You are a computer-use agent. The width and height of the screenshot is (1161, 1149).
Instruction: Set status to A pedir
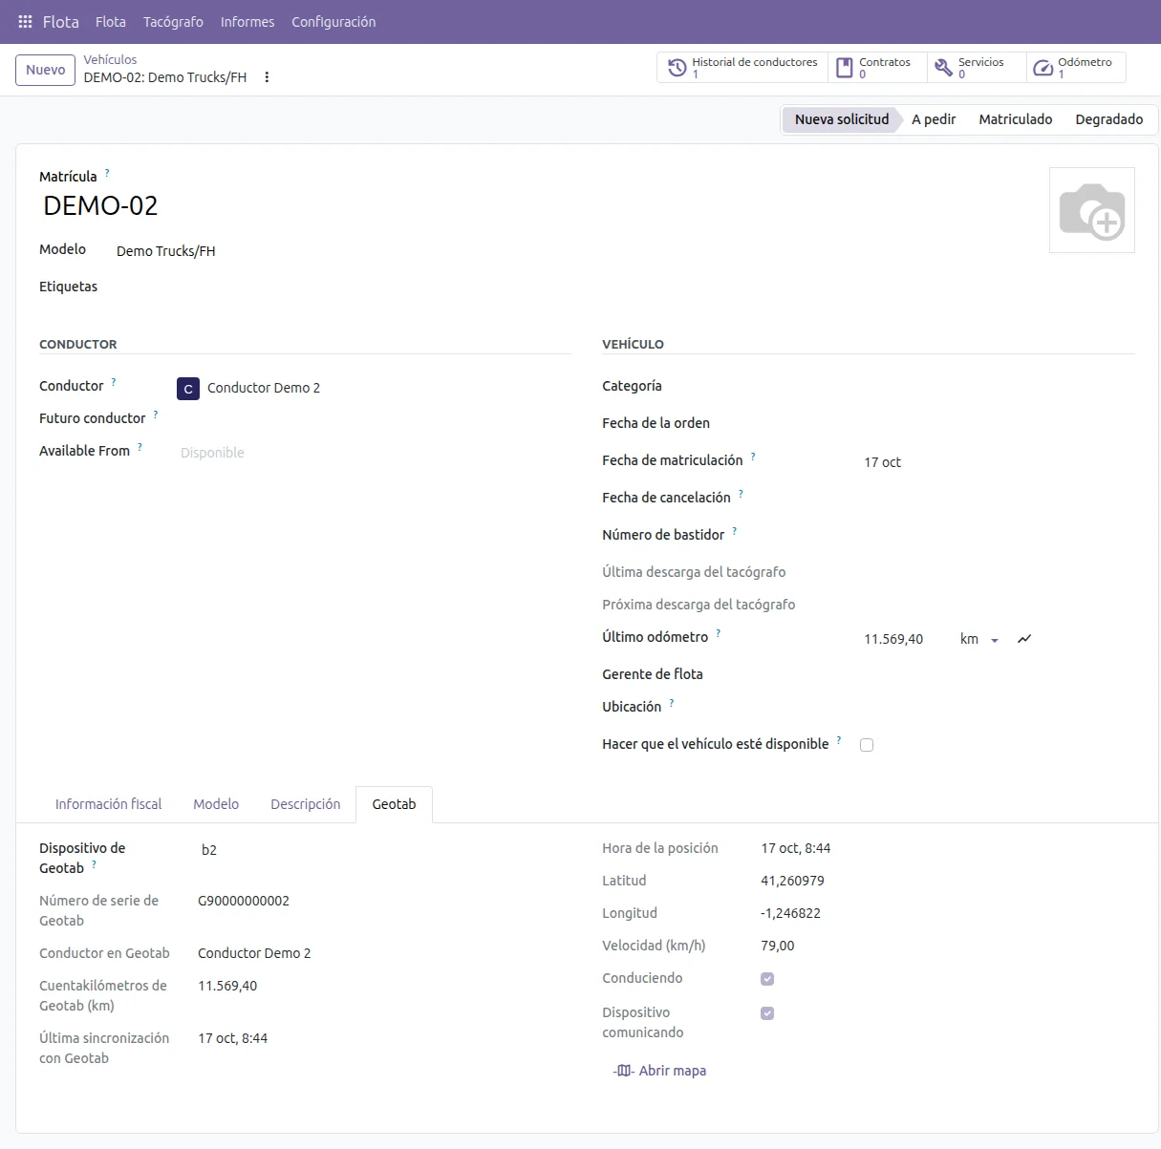point(934,119)
